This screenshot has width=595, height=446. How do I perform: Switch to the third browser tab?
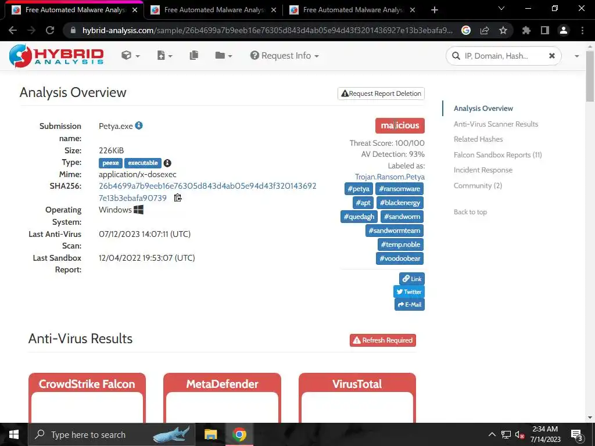coord(352,10)
